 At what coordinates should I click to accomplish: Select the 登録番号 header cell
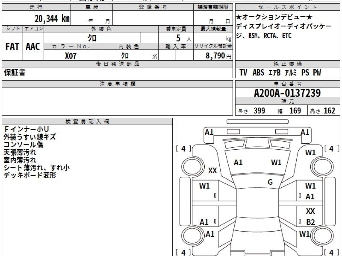click(153, 7)
